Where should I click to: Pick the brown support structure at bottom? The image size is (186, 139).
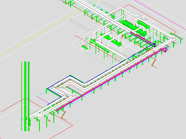(62, 114)
